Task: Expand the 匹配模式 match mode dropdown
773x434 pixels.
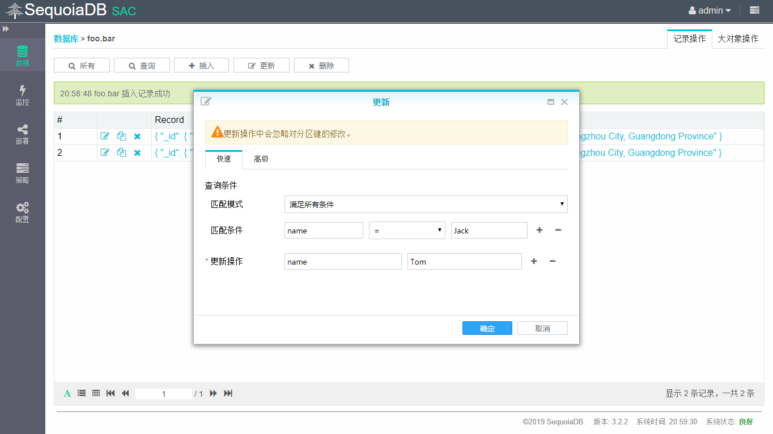Action: tap(426, 205)
